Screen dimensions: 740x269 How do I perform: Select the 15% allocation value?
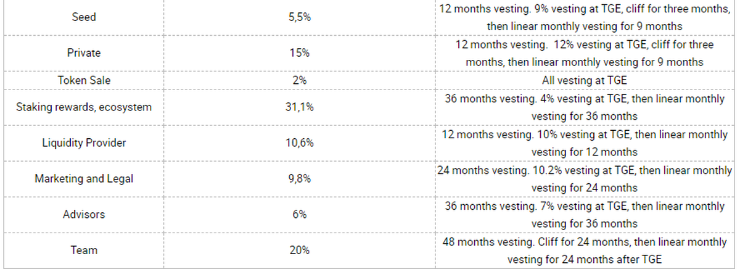pyautogui.click(x=300, y=53)
